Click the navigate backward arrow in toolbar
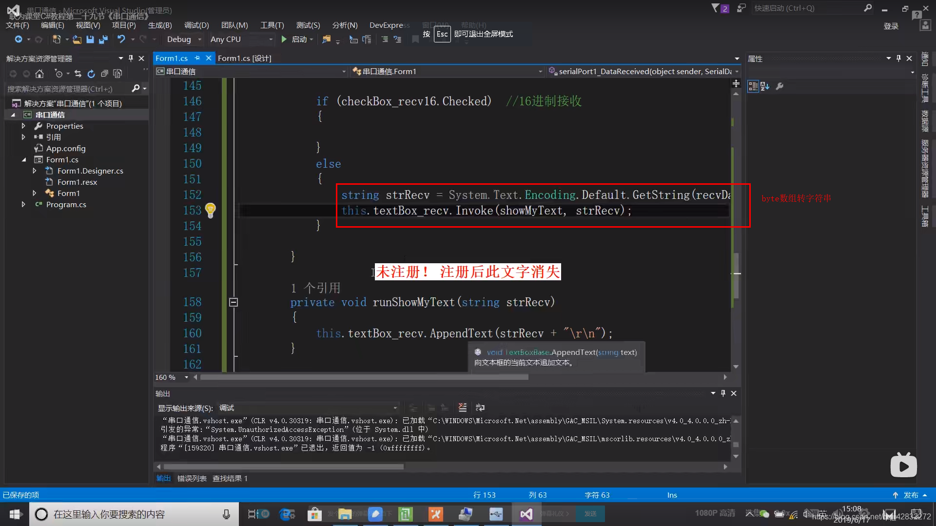Screen dimensions: 936x526 pos(18,39)
